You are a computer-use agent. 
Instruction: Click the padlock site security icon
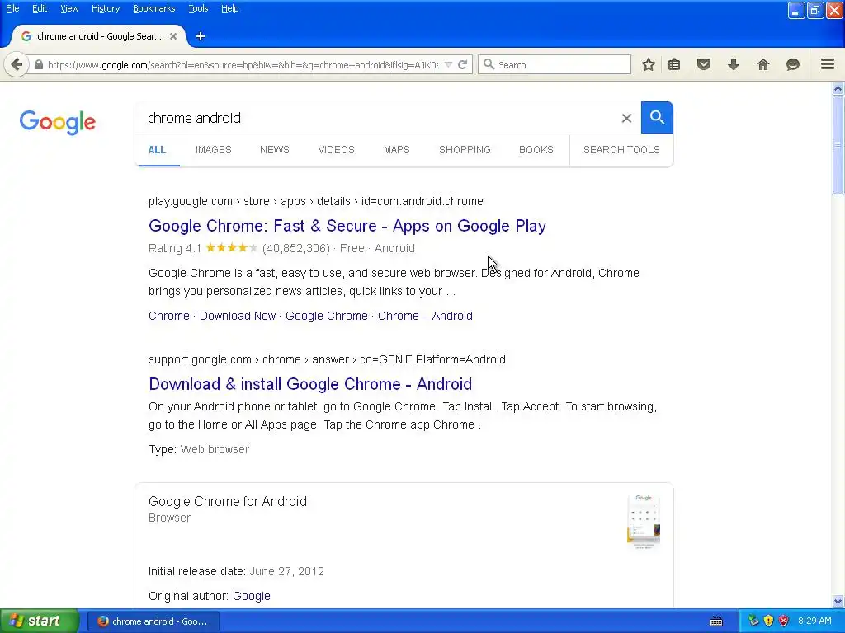(x=38, y=64)
